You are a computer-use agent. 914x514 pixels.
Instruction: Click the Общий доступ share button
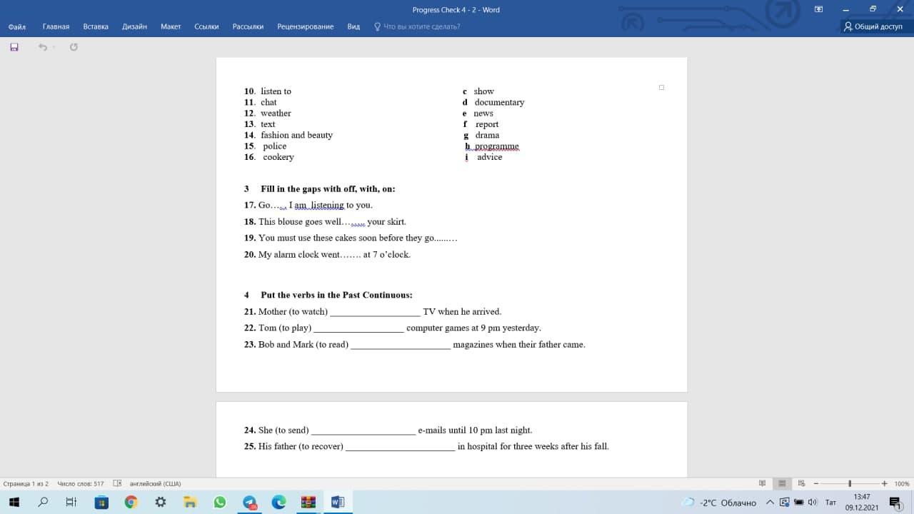coord(873,26)
